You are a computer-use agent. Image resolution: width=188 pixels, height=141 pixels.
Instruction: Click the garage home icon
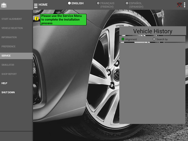pos(4,5)
